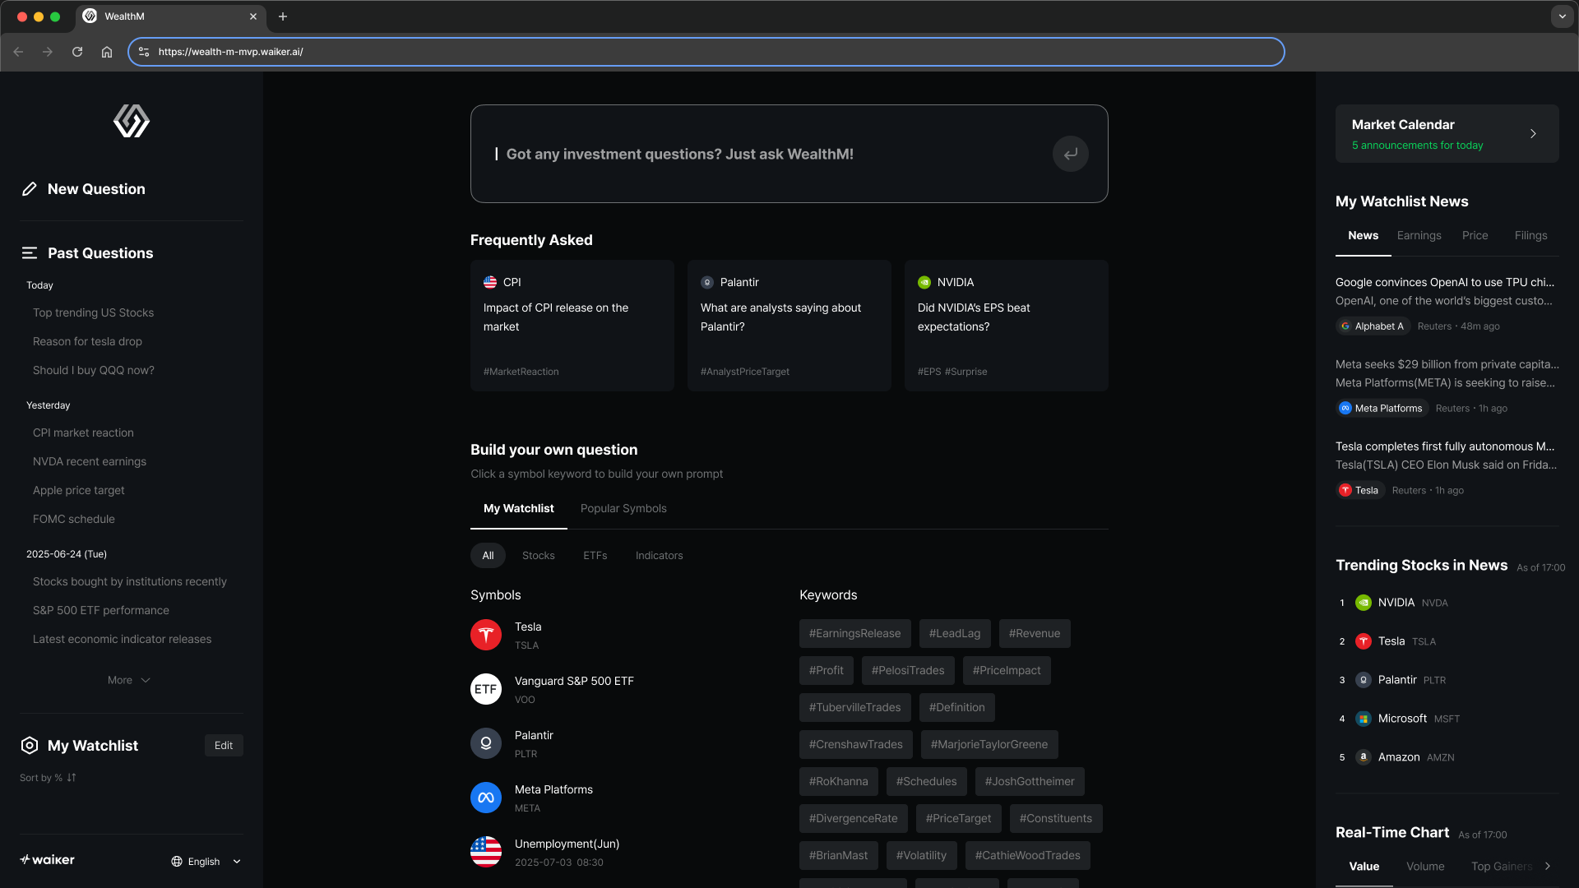Select the Indicators filter pill
This screenshot has width=1579, height=888.
(x=659, y=556)
